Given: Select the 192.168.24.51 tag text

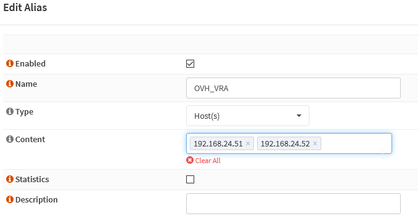Looking at the screenshot, I should [x=218, y=143].
